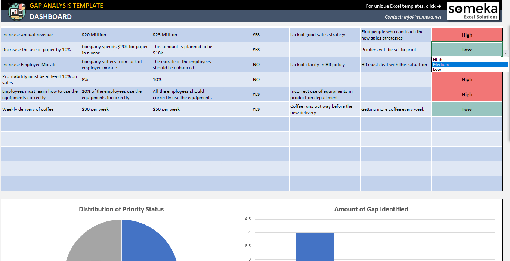
Task: Click the GAP ANALYSIS TEMPLATE title
Action: [x=66, y=6]
